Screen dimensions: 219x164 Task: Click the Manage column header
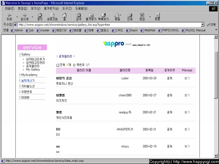187,70
